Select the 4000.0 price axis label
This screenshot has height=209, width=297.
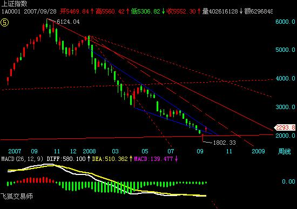(x=285, y=78)
